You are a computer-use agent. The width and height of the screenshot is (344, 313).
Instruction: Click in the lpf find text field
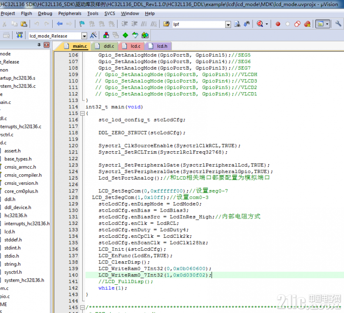coord(199,24)
